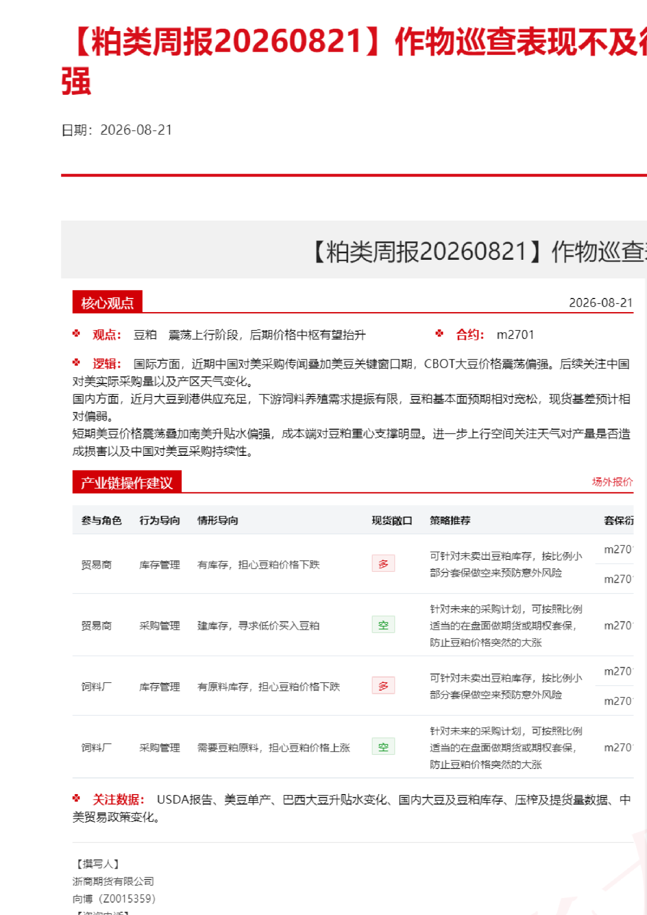Click the 核心观点 section tab
647x915 pixels.
tap(107, 303)
